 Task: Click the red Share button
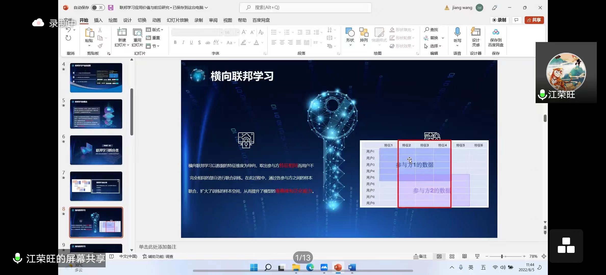pyautogui.click(x=534, y=20)
